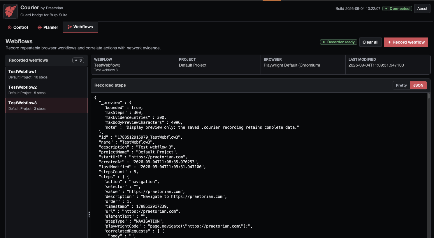Click the "stepsCount" : 5 JSON line

click(118, 172)
